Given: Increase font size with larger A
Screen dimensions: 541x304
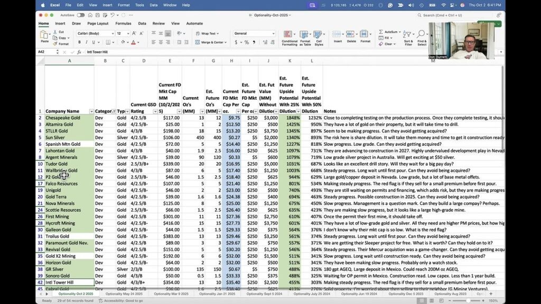Looking at the screenshot, I should pos(134,33).
